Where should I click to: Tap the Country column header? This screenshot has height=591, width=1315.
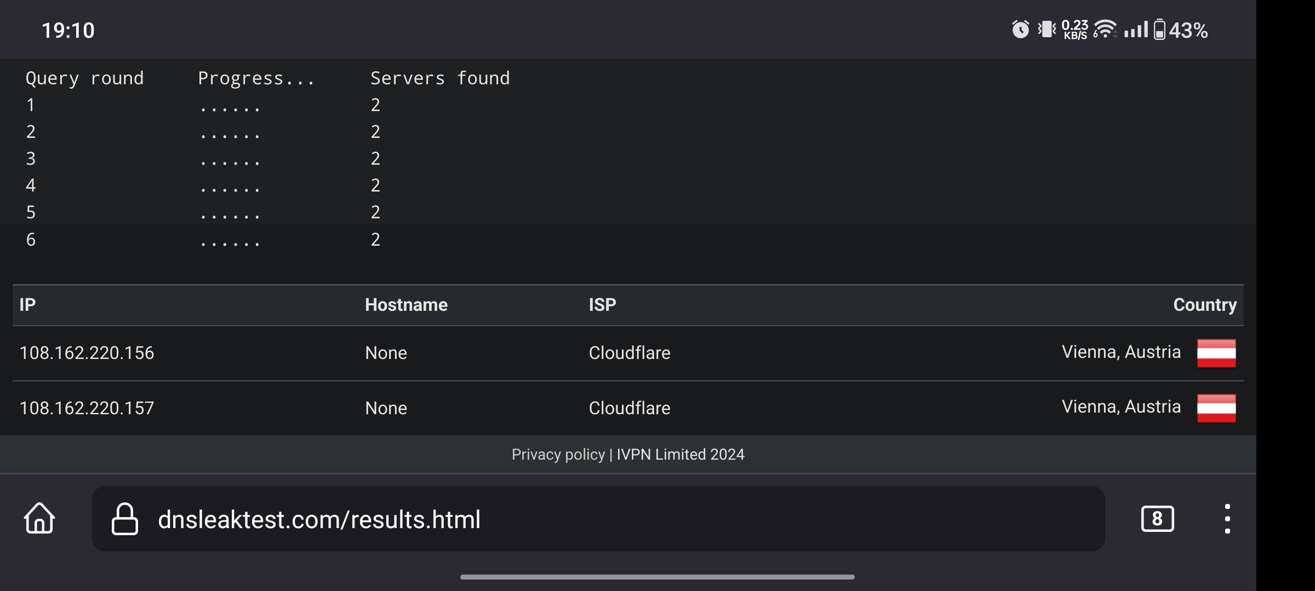pyautogui.click(x=1205, y=305)
